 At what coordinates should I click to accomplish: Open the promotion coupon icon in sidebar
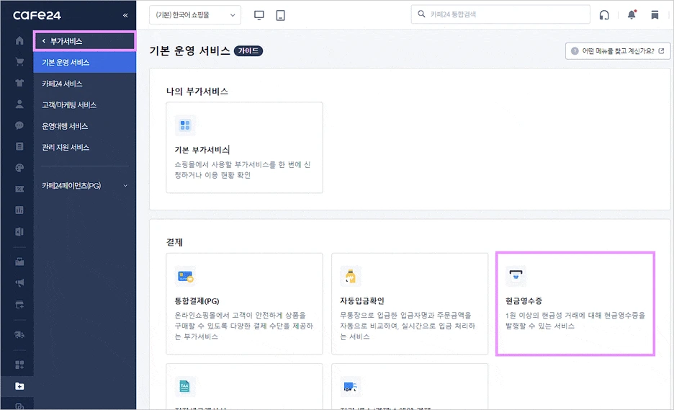(19, 189)
